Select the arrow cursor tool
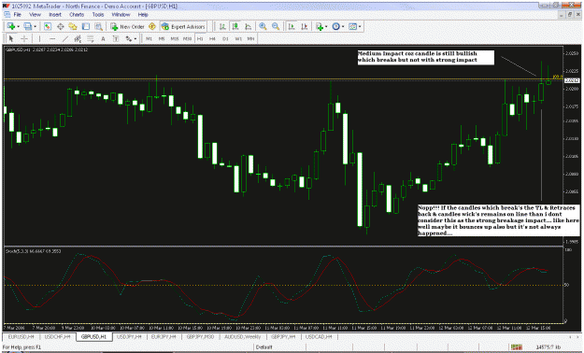The height and width of the screenshot is (353, 584). click(11, 38)
